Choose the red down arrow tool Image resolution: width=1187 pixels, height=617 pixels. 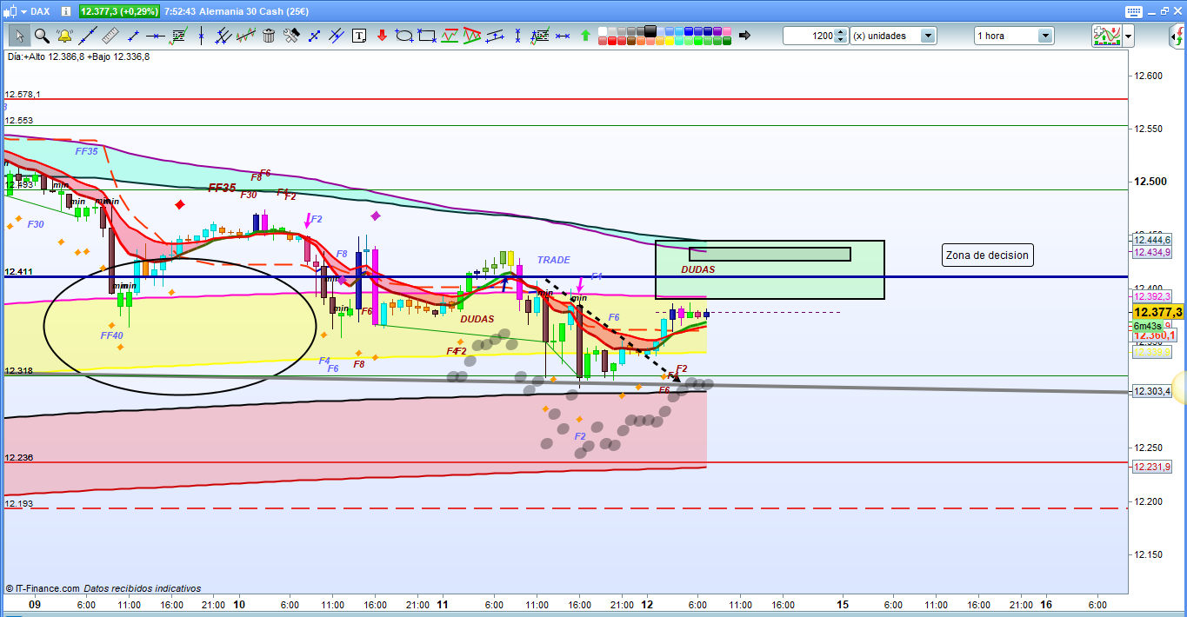click(x=381, y=36)
